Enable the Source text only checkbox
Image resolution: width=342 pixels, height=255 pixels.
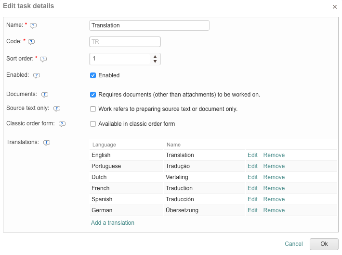click(x=93, y=109)
